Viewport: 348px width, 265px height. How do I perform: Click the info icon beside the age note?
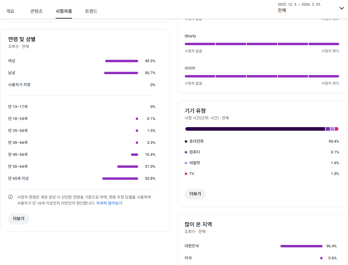(10, 197)
